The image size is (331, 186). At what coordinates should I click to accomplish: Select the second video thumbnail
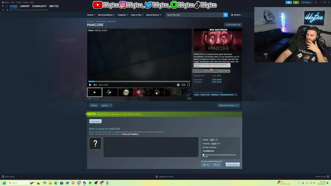[x=110, y=92]
